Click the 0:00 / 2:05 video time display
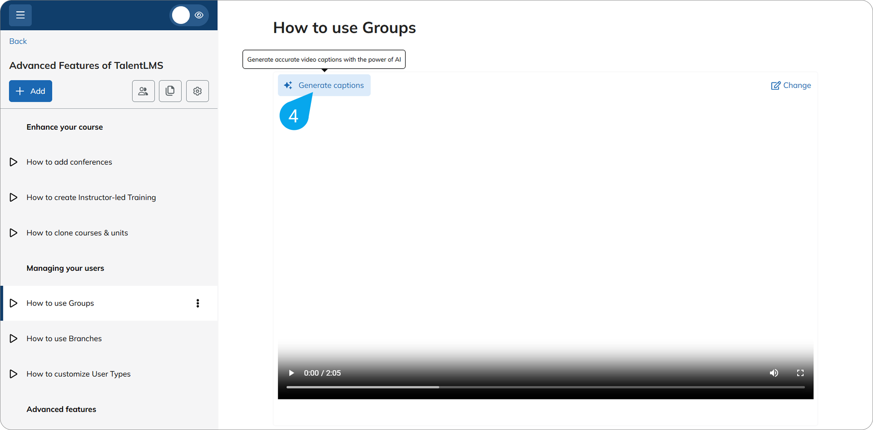873x430 pixels. coord(322,373)
